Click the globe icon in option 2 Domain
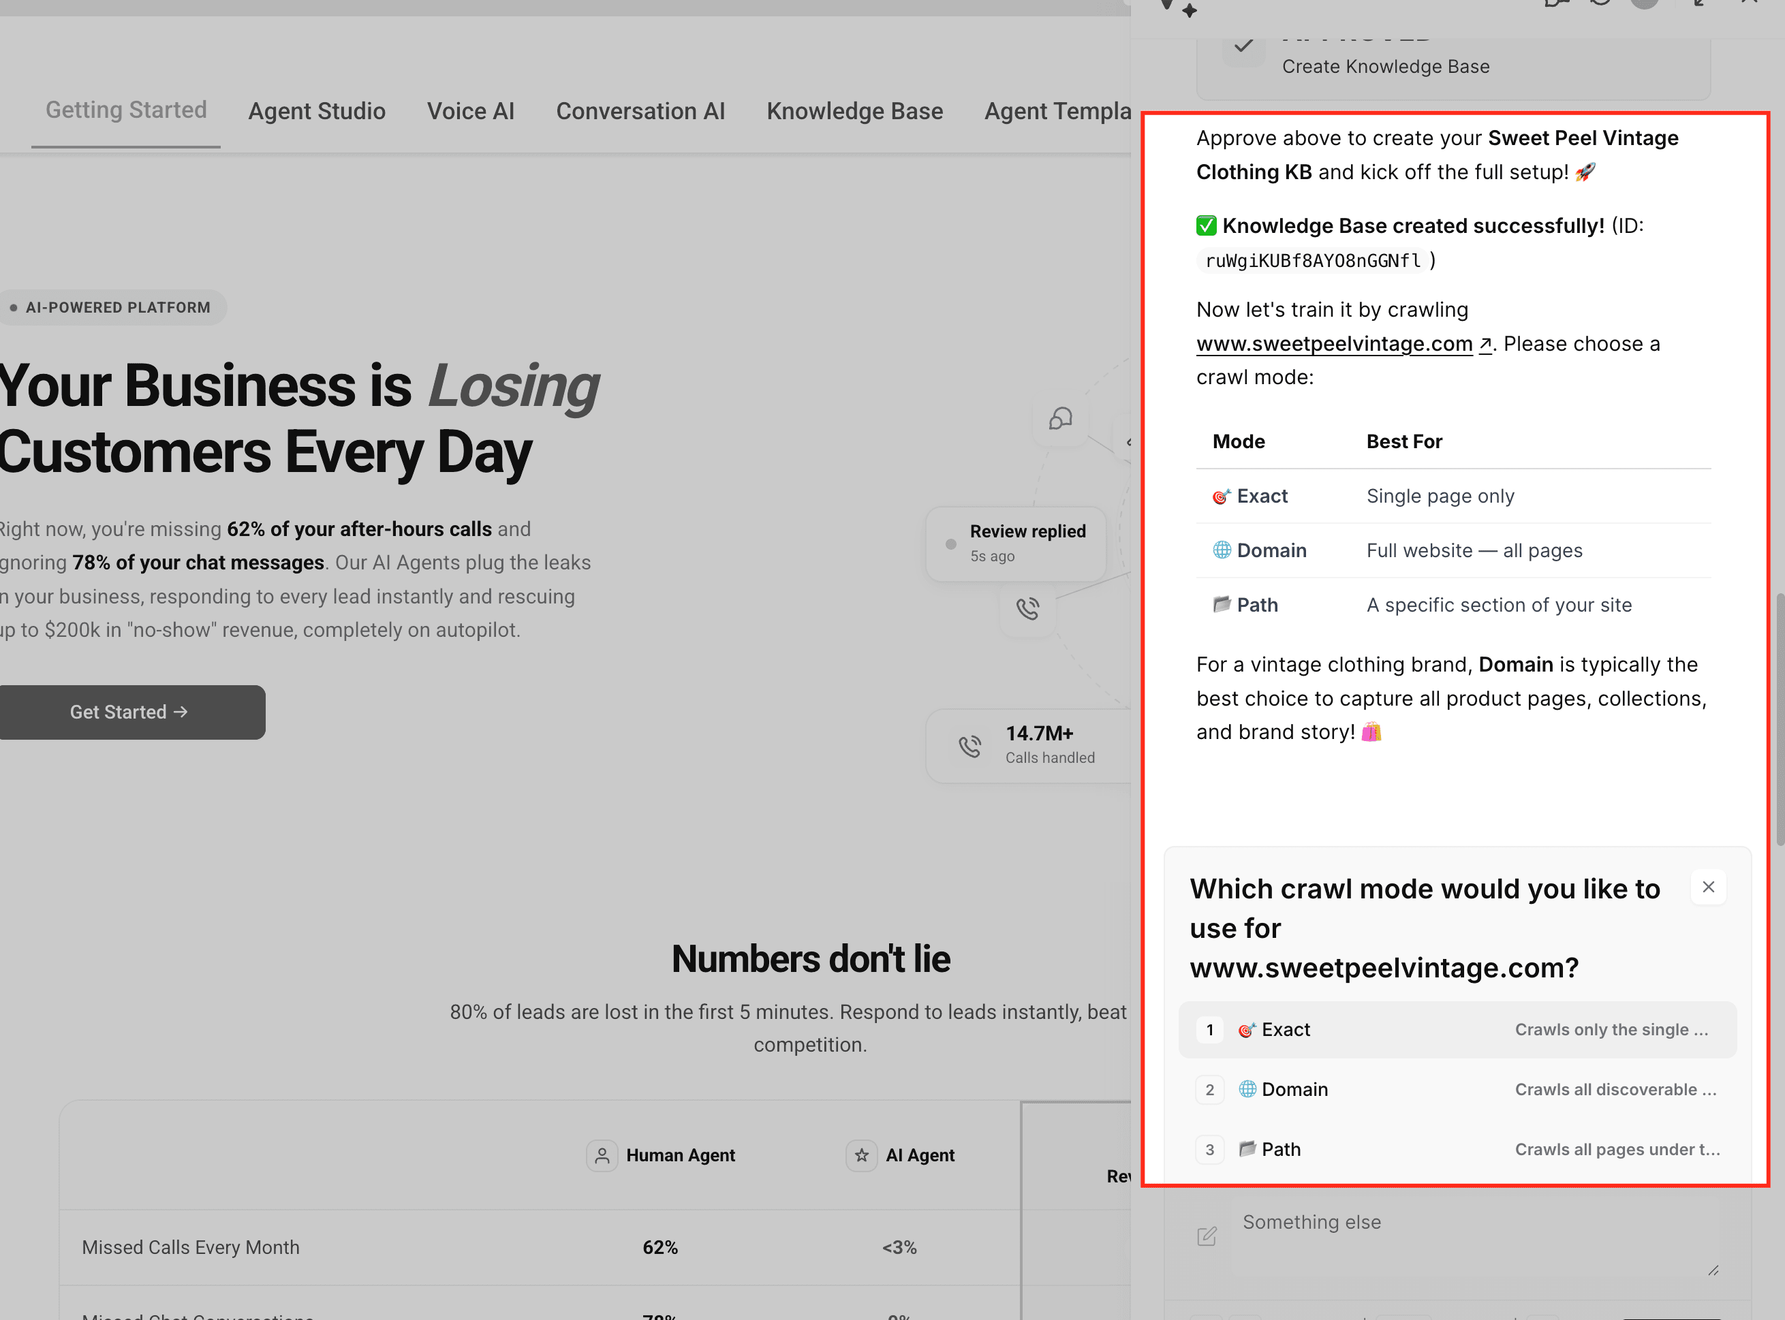Viewport: 1785px width, 1320px height. [x=1247, y=1088]
